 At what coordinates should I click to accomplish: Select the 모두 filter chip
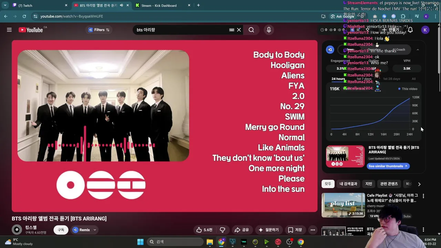tap(328, 184)
